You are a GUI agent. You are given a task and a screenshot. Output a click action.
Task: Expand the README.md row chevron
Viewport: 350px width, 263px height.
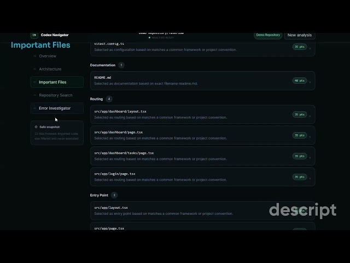[x=310, y=82]
